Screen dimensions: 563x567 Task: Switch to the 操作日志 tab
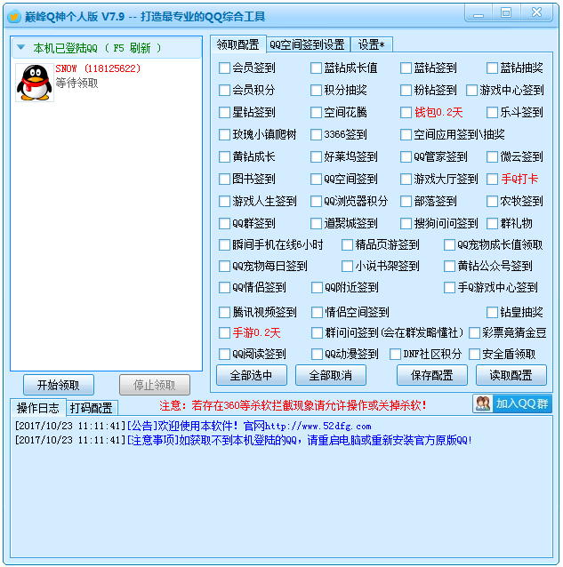click(38, 408)
